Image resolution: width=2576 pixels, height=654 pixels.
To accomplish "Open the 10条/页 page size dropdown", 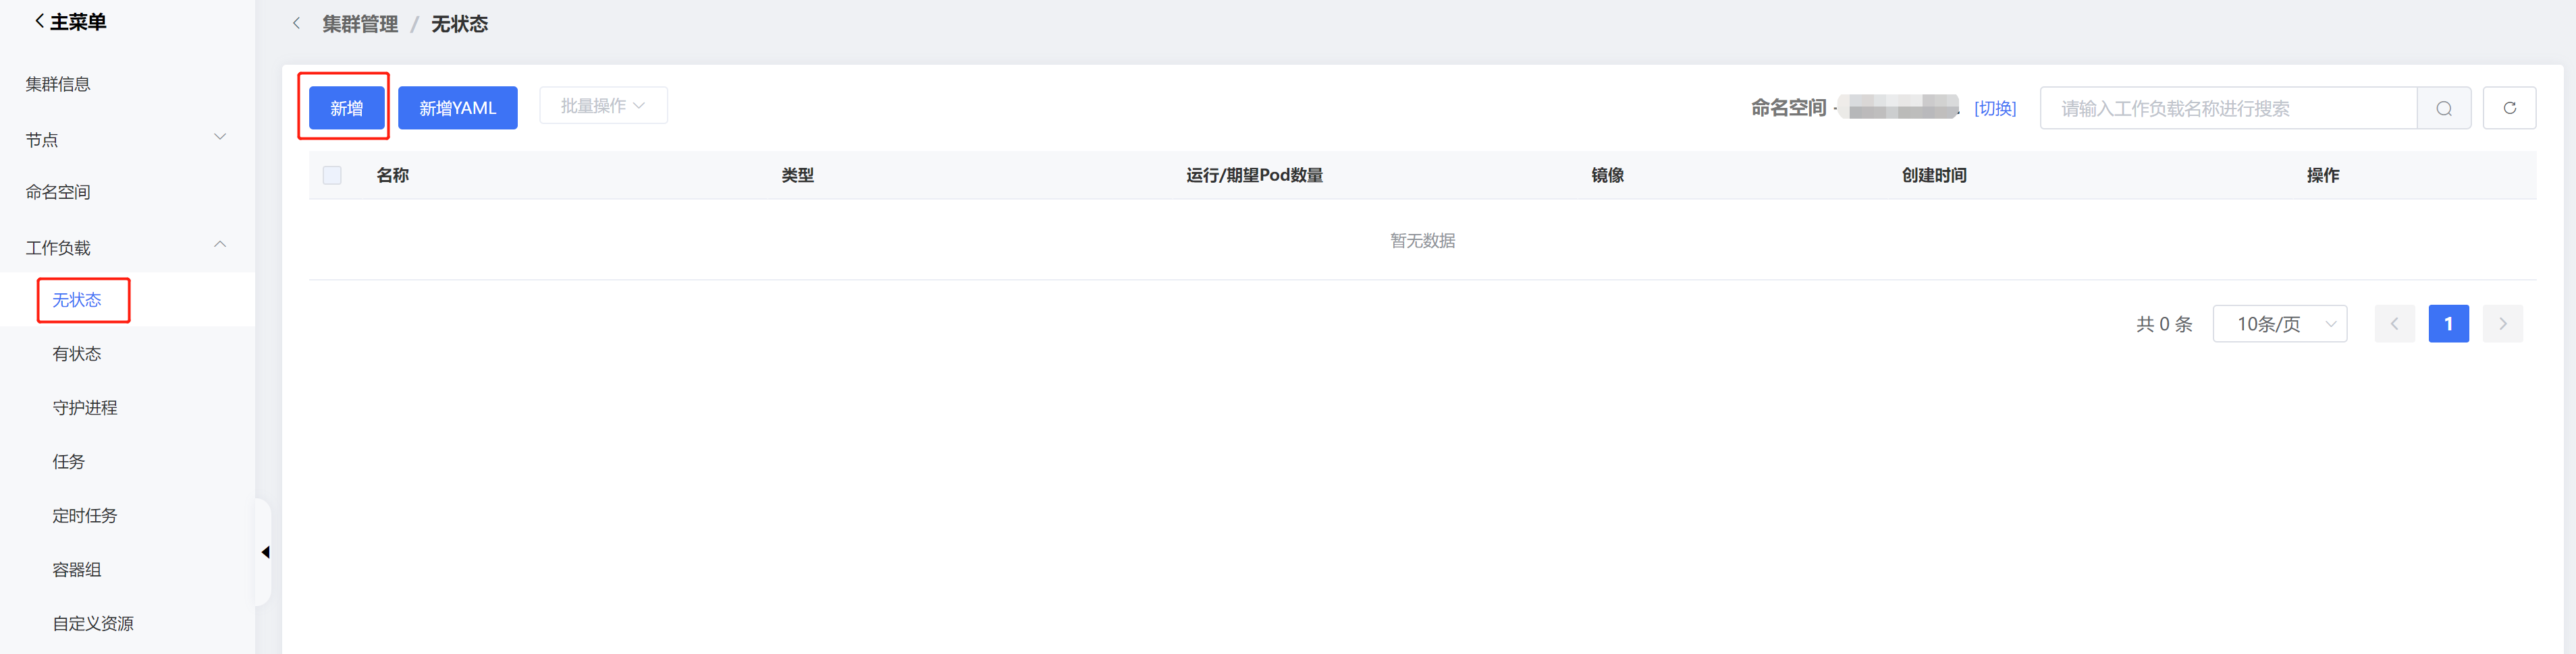I will pyautogui.click(x=2280, y=324).
